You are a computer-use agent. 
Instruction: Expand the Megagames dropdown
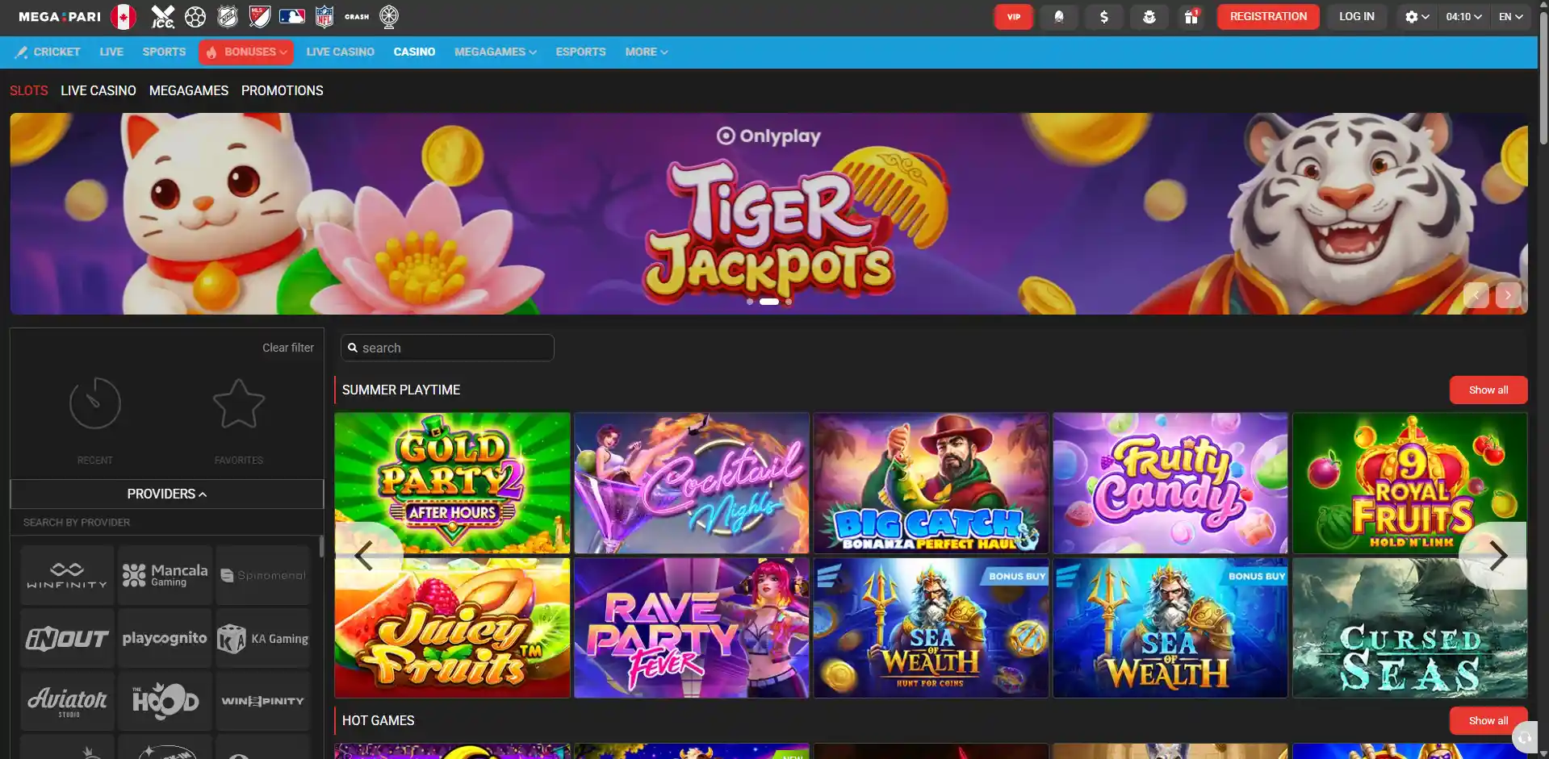pos(496,52)
